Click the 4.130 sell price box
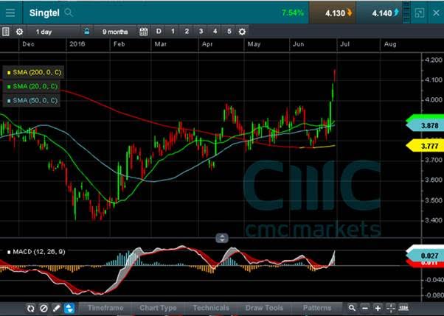444x316 pixels. (x=333, y=13)
